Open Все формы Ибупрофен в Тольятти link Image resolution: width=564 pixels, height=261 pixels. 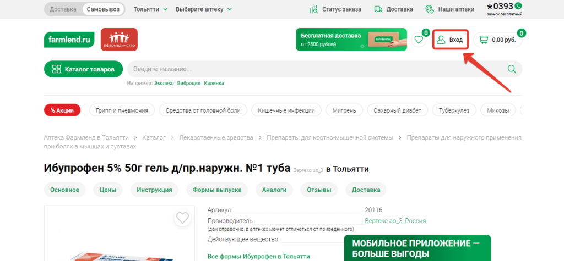(x=259, y=257)
